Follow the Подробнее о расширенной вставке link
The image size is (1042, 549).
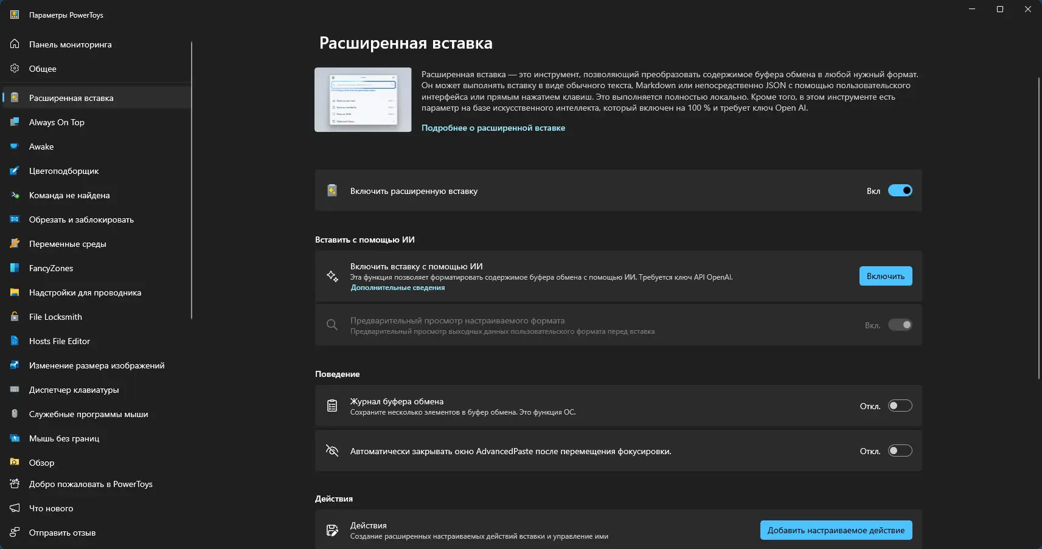point(493,128)
